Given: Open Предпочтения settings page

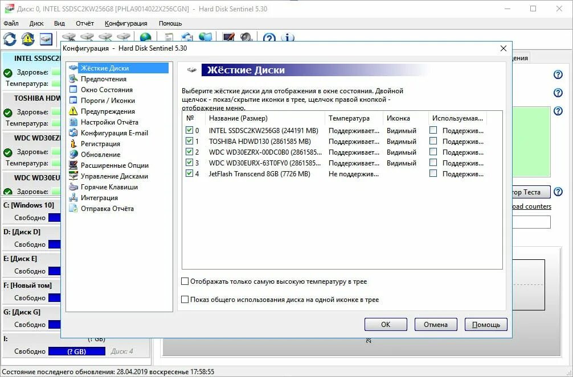Looking at the screenshot, I should coord(104,79).
